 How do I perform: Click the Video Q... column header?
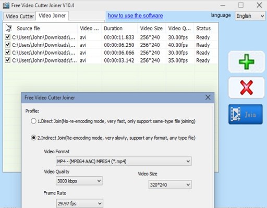coord(179,28)
